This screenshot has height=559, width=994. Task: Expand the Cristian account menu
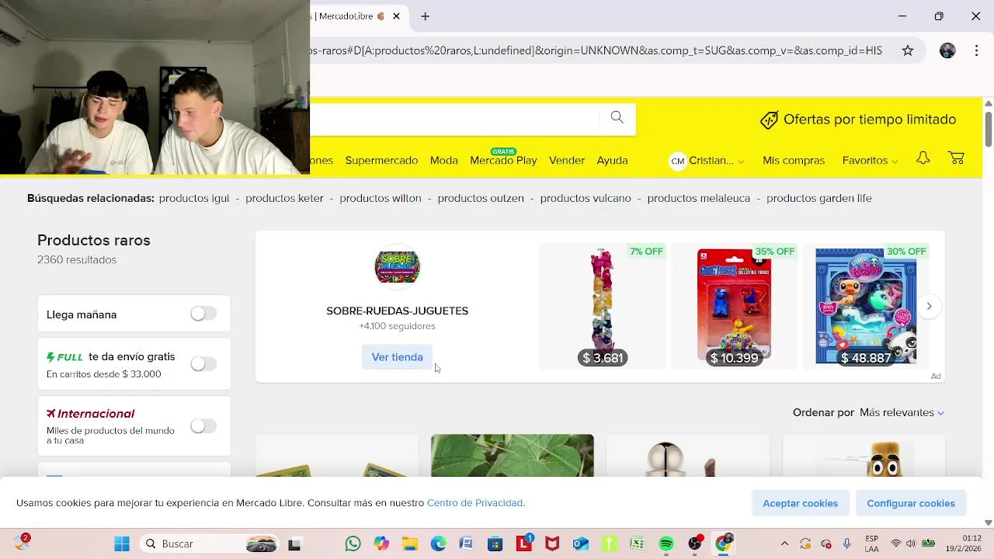click(707, 161)
